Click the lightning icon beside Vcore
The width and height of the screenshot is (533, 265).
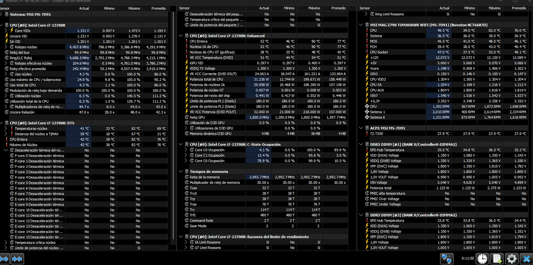[366, 69]
